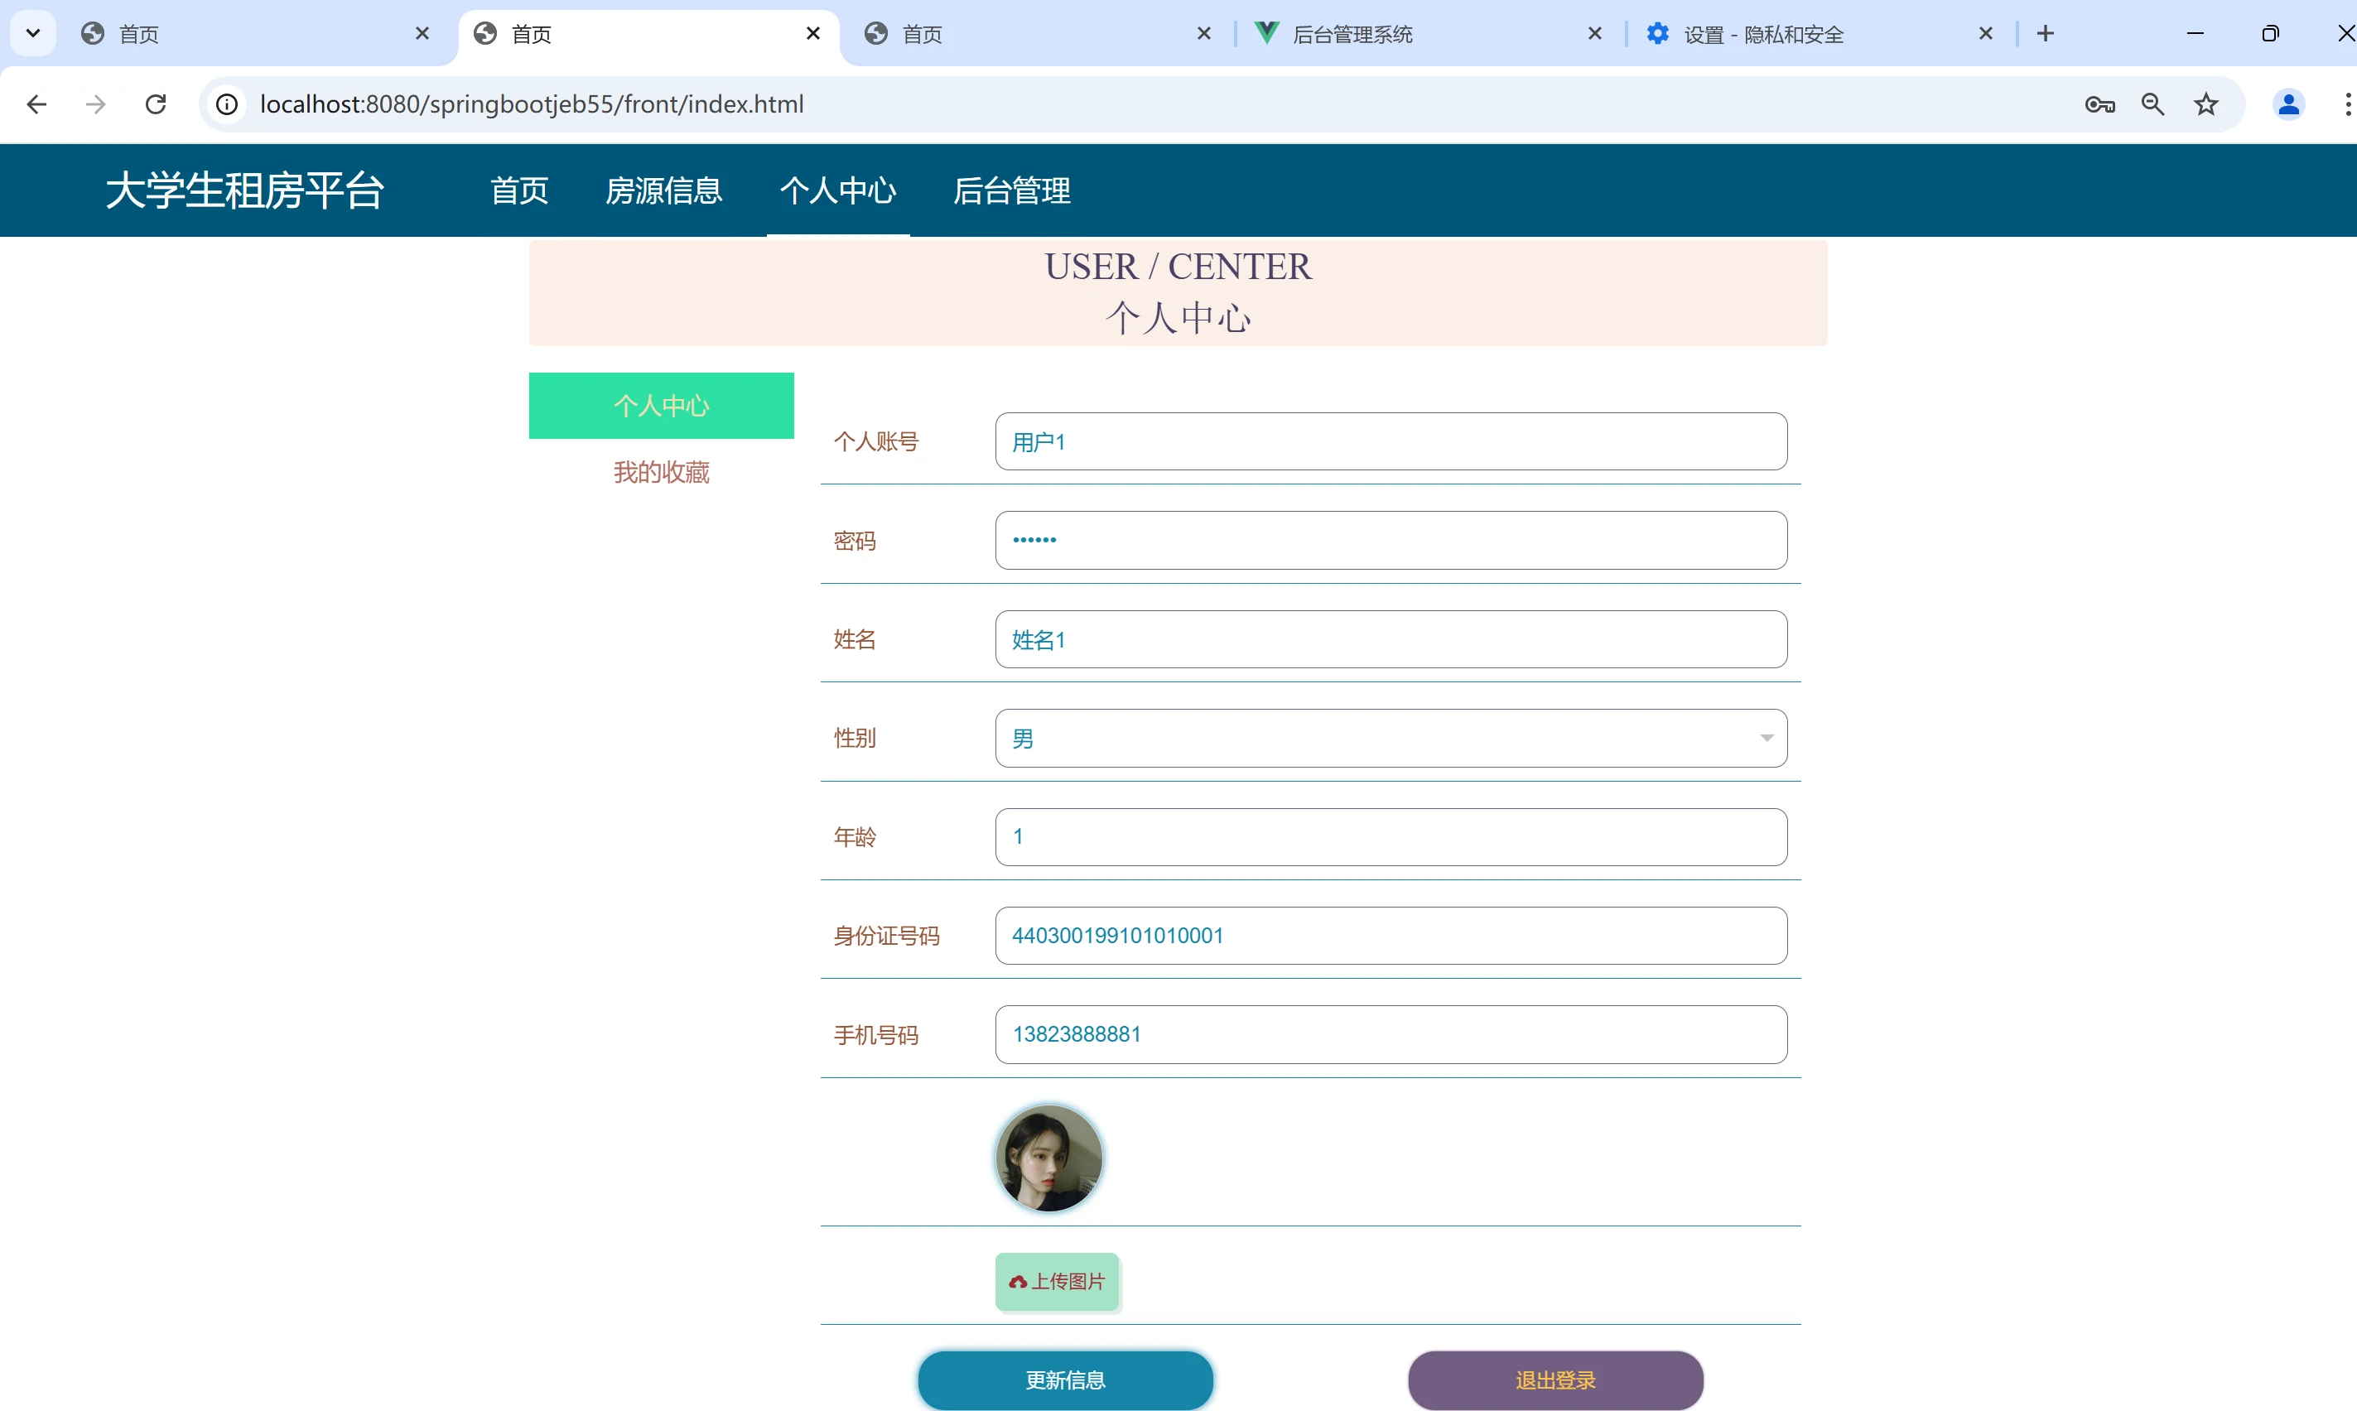Open the Chrome profile avatar icon

point(2288,104)
